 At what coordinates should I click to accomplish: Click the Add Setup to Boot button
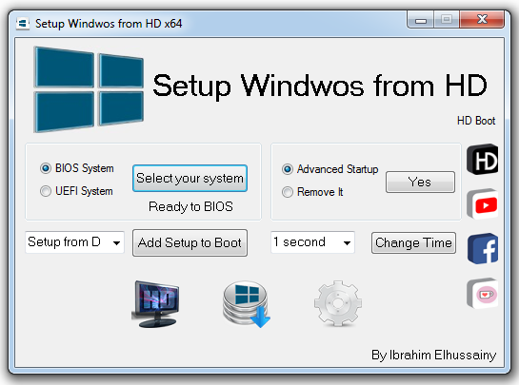(190, 243)
